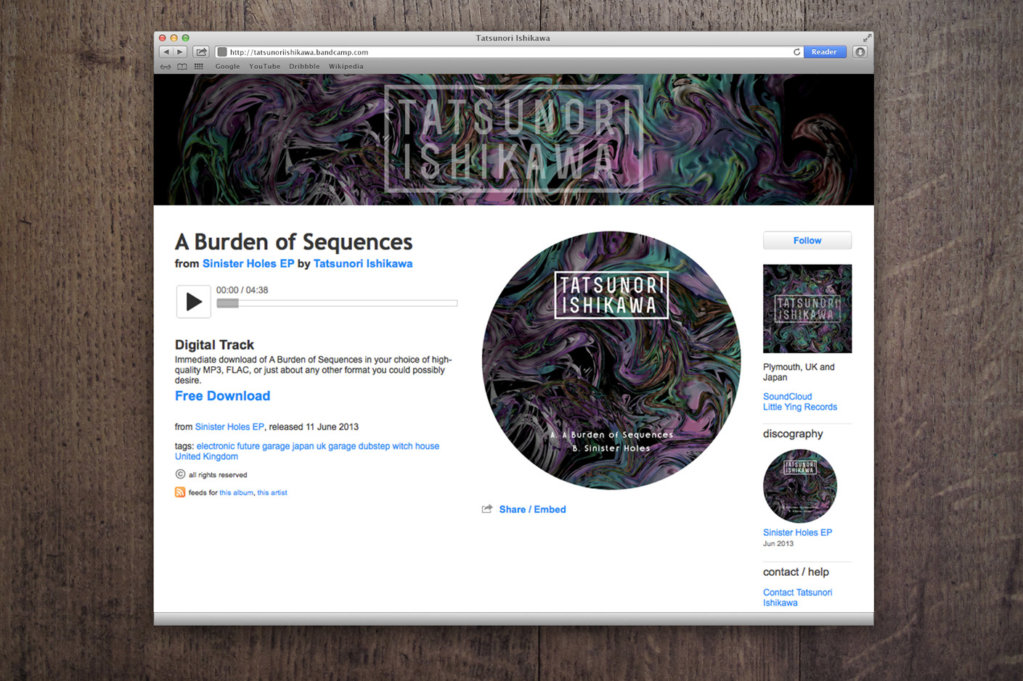Click the address bar URL field
The width and height of the screenshot is (1023, 681).
click(508, 52)
